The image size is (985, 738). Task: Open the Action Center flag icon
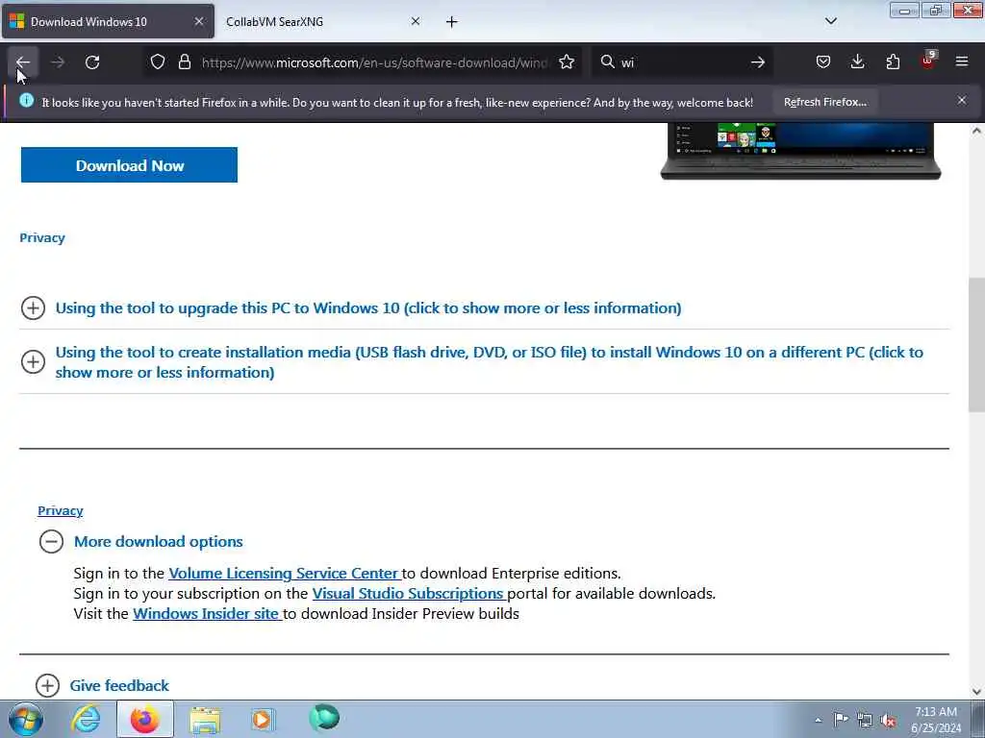point(841,719)
